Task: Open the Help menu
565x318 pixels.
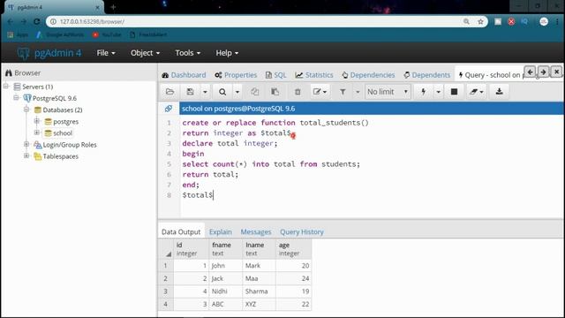Action: click(x=227, y=53)
